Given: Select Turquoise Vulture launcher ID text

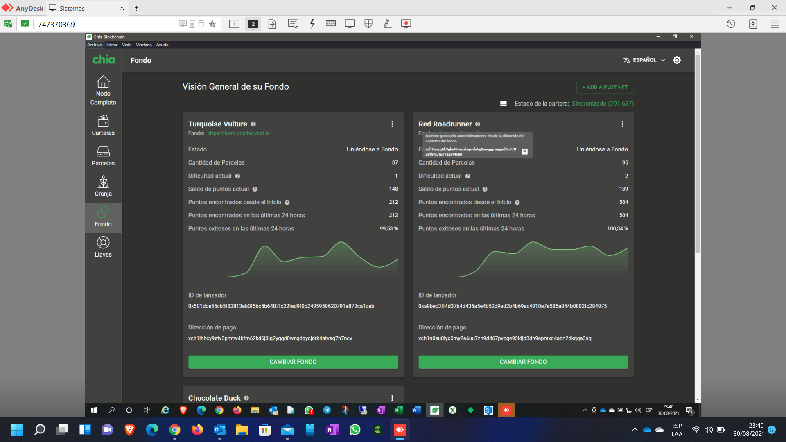Looking at the screenshot, I should tap(281, 306).
